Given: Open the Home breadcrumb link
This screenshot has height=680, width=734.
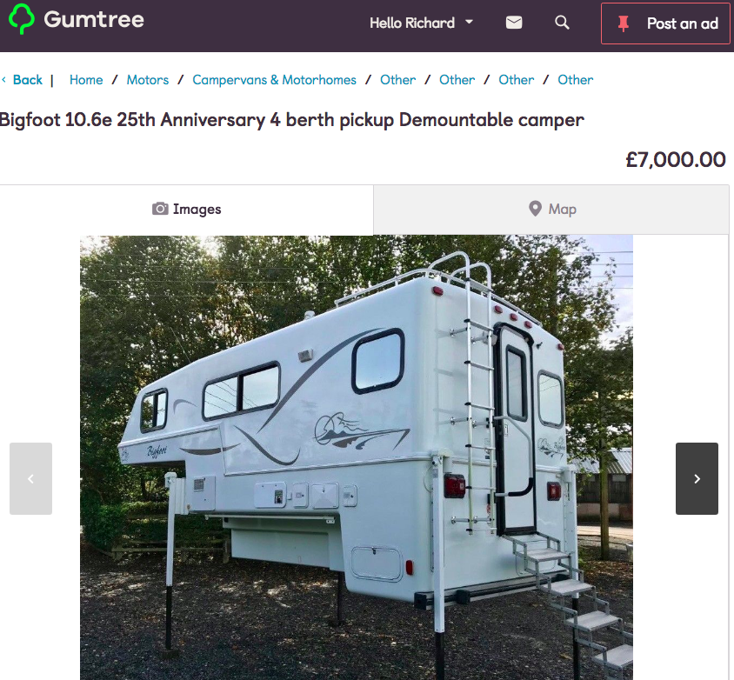Looking at the screenshot, I should (x=86, y=79).
